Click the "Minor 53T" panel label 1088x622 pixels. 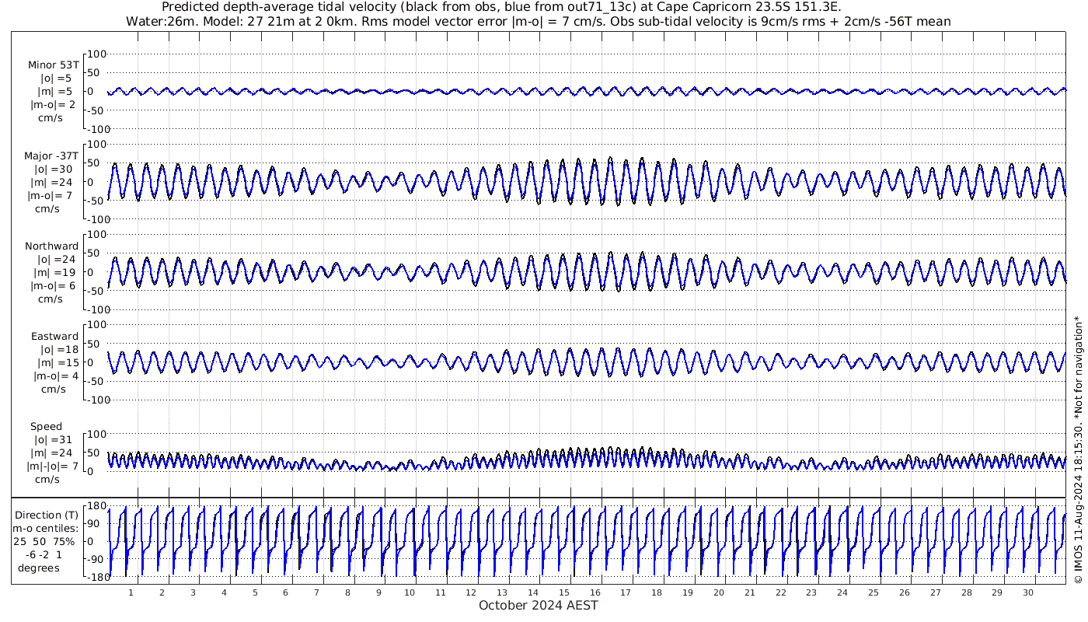pyautogui.click(x=53, y=65)
